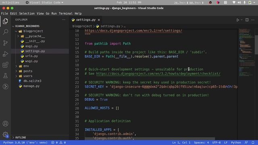Follow the deployment checklist link
The width and height of the screenshot is (258, 145).
coord(158,74)
